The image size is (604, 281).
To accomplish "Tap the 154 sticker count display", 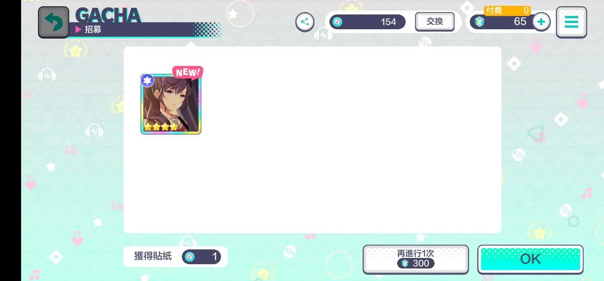I will point(367,22).
